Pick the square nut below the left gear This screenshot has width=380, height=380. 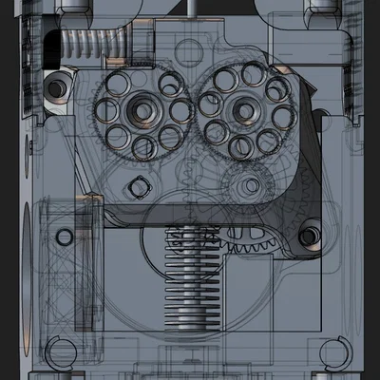click(140, 187)
